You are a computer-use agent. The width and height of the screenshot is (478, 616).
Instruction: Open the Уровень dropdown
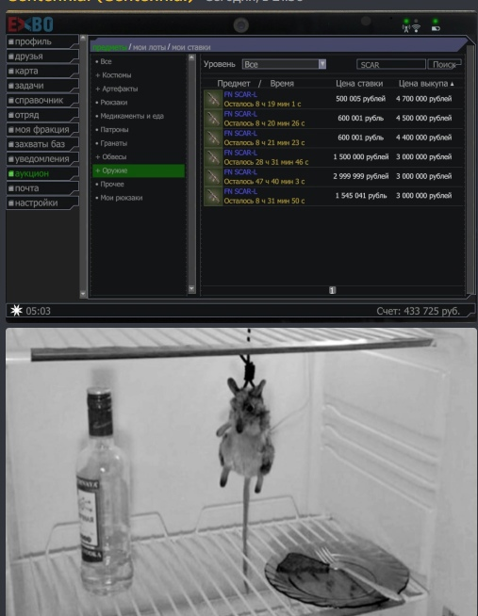[x=284, y=64]
